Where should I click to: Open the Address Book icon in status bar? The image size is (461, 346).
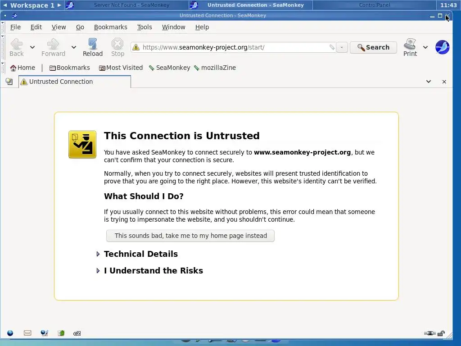[x=61, y=333]
